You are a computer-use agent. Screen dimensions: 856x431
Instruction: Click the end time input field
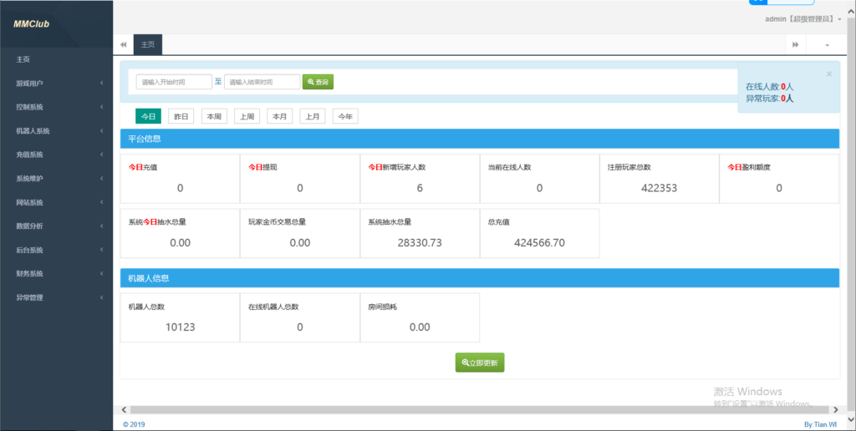tap(262, 82)
